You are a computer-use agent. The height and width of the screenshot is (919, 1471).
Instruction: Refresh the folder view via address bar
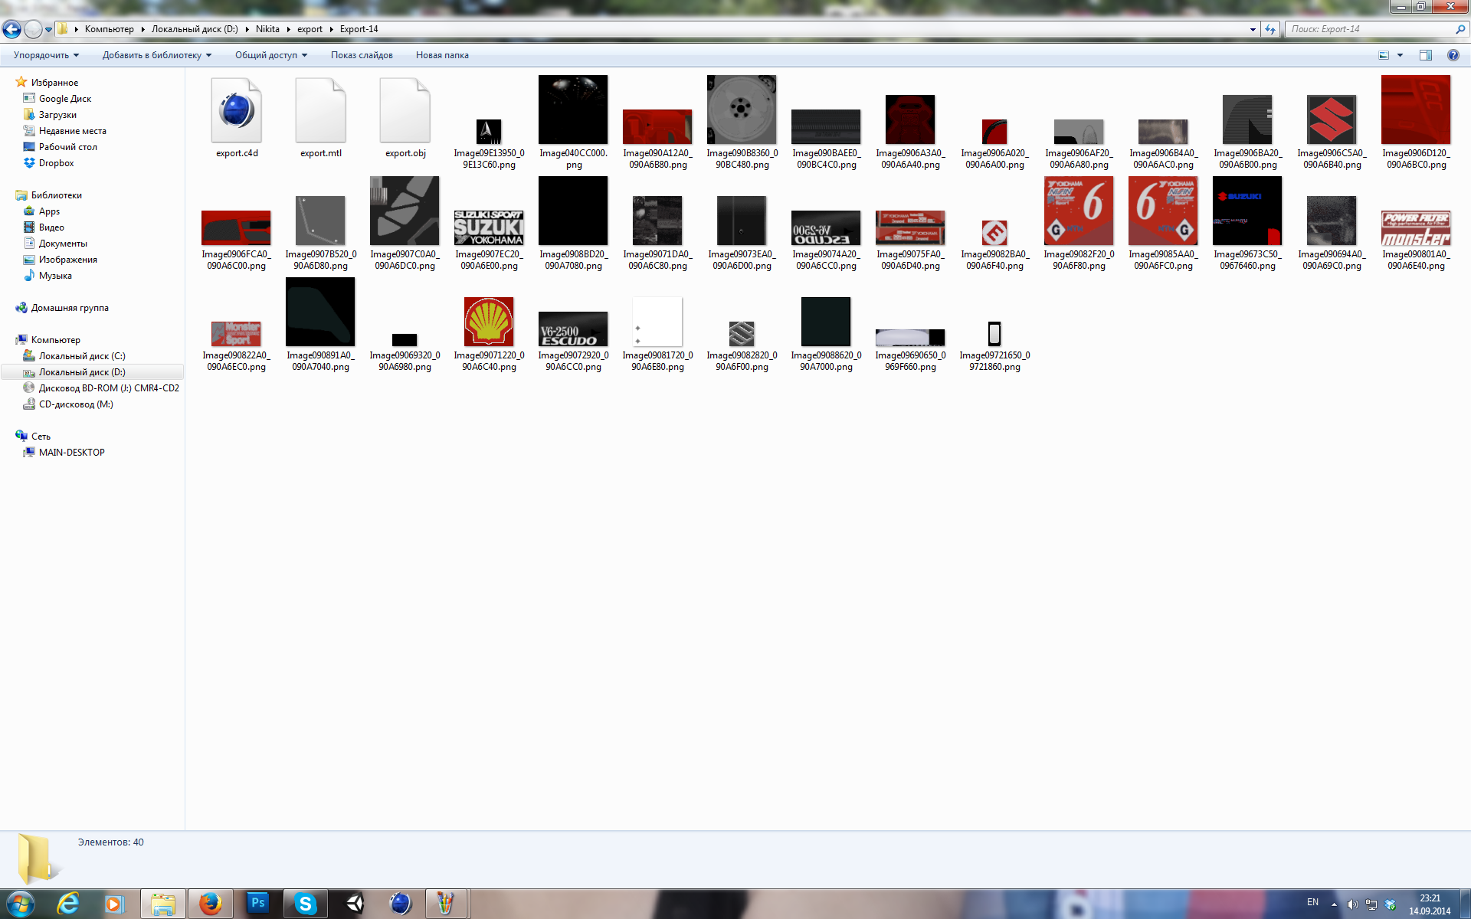pos(1270,29)
